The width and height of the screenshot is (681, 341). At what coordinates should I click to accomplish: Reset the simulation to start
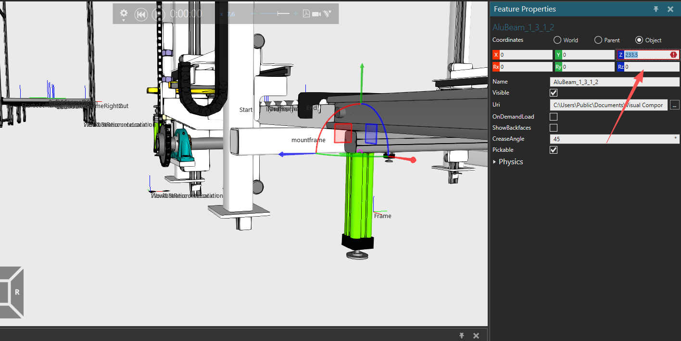point(140,14)
